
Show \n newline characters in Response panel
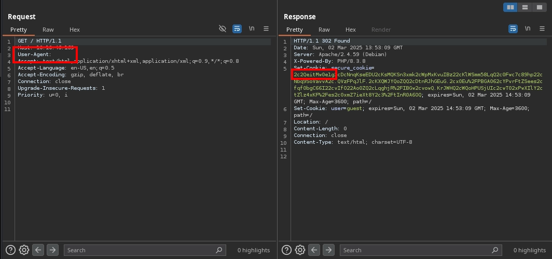pyautogui.click(x=528, y=29)
